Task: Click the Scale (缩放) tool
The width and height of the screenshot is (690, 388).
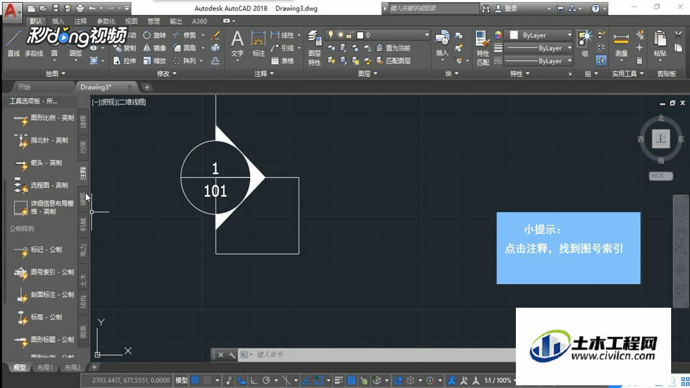Action: tap(154, 61)
